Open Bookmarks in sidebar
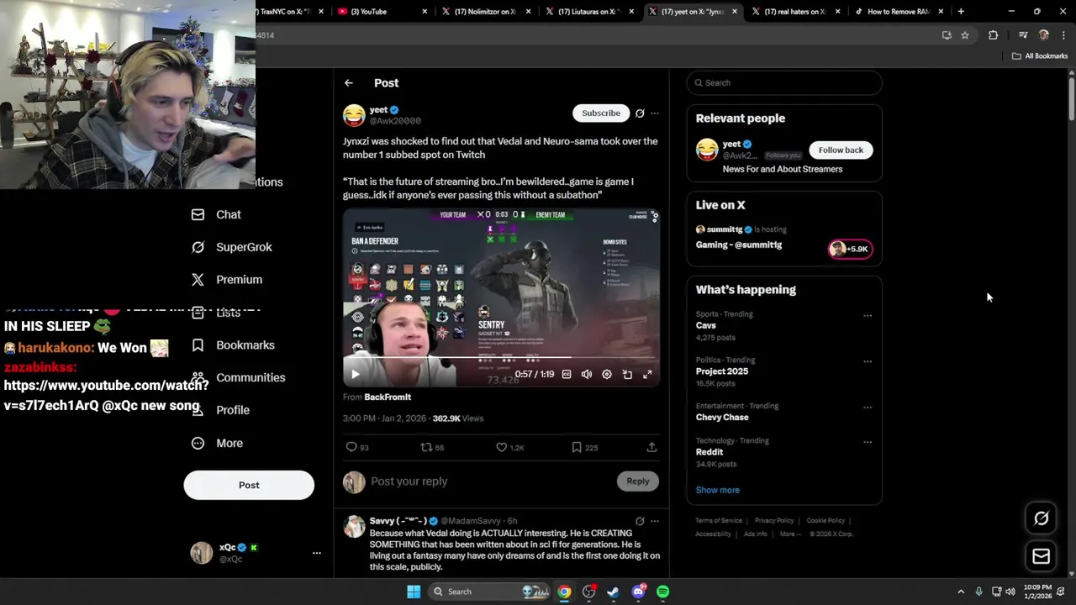The width and height of the screenshot is (1076, 605). pos(233,345)
